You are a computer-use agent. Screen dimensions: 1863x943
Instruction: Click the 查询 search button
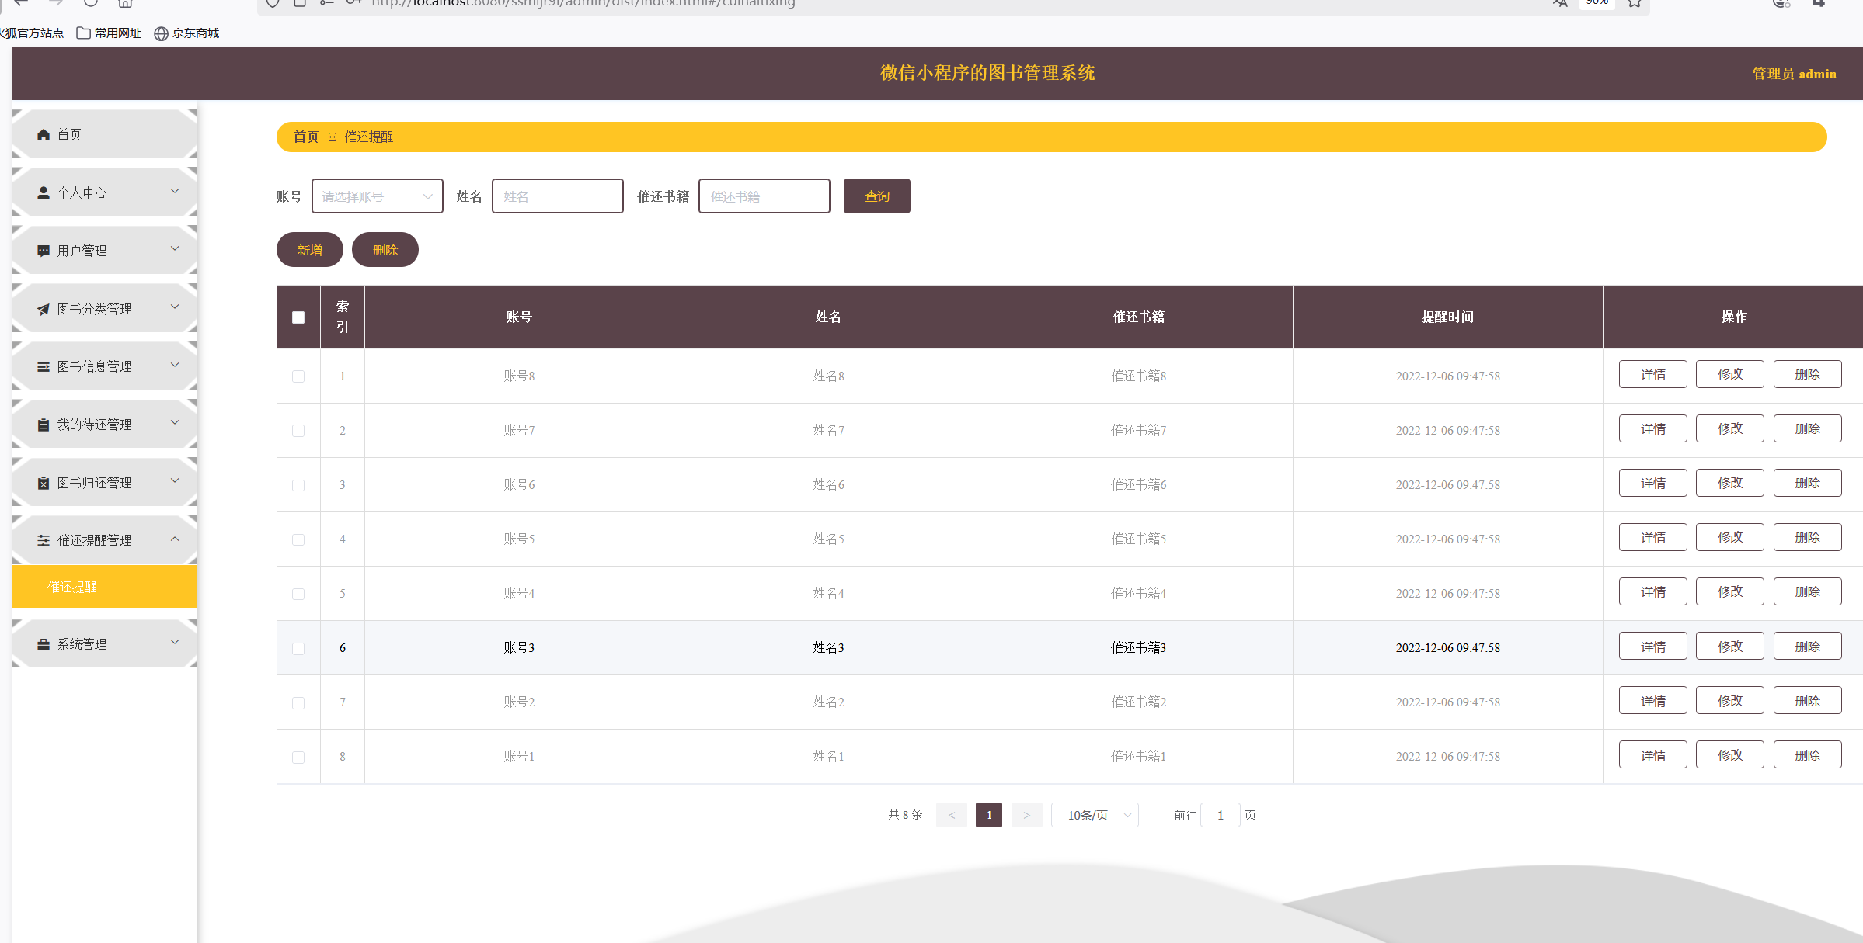876,196
